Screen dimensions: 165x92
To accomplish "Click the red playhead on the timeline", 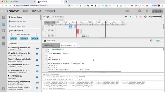I will click(x=76, y=29).
